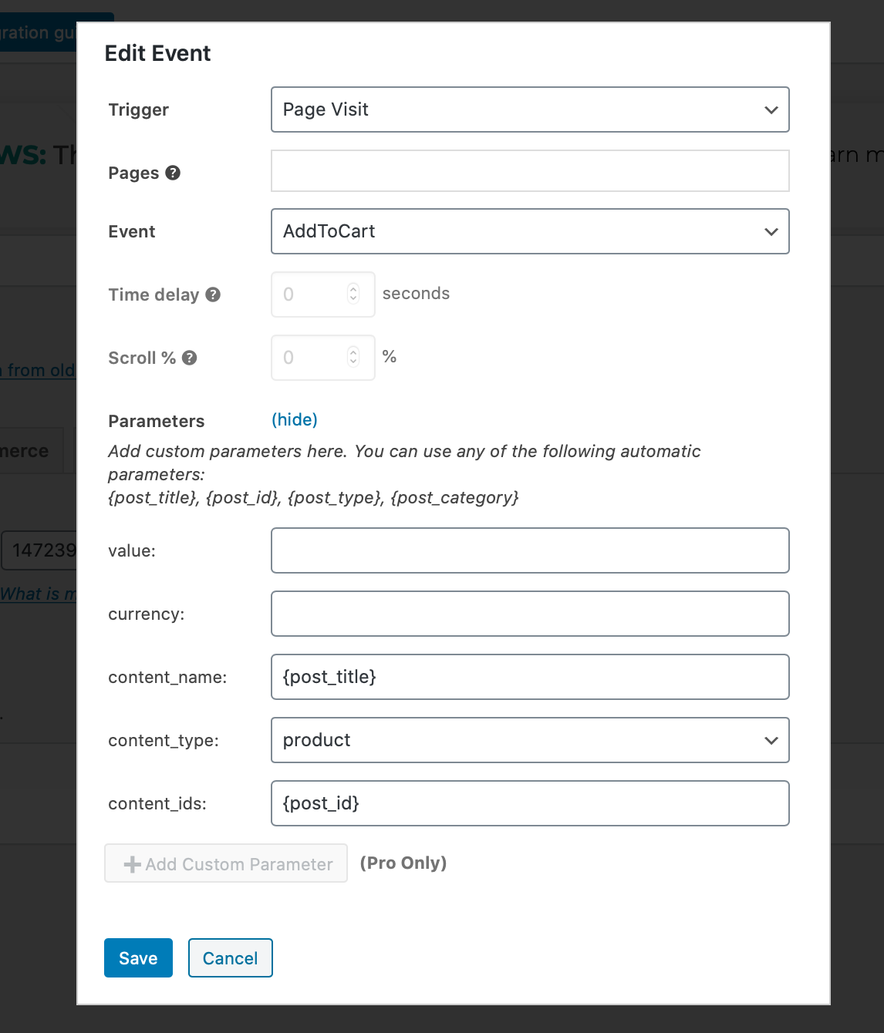
Task: Click the Scroll % spinner arrows
Action: click(x=353, y=357)
